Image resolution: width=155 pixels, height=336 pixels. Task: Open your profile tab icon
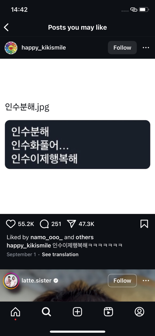coord(139,312)
